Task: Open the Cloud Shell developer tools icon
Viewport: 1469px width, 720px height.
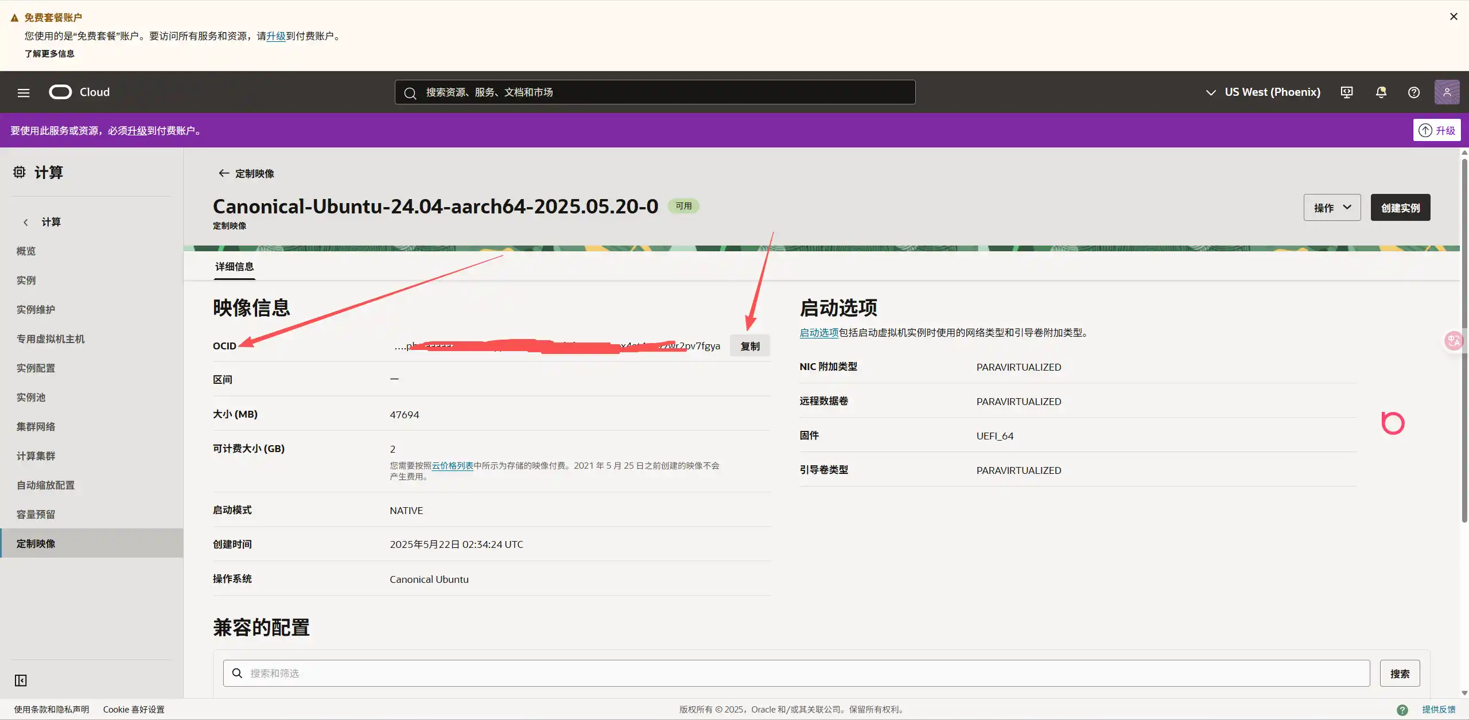Action: point(1347,92)
